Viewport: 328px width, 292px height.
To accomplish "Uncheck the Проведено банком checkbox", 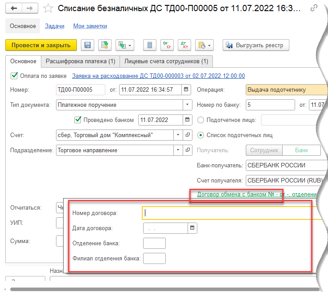I will (x=78, y=120).
